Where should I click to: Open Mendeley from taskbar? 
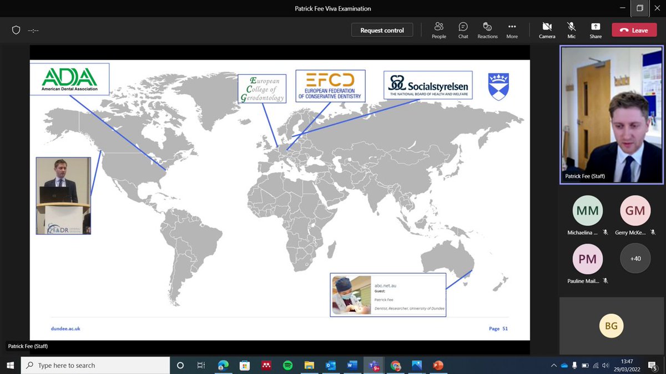pos(266,365)
